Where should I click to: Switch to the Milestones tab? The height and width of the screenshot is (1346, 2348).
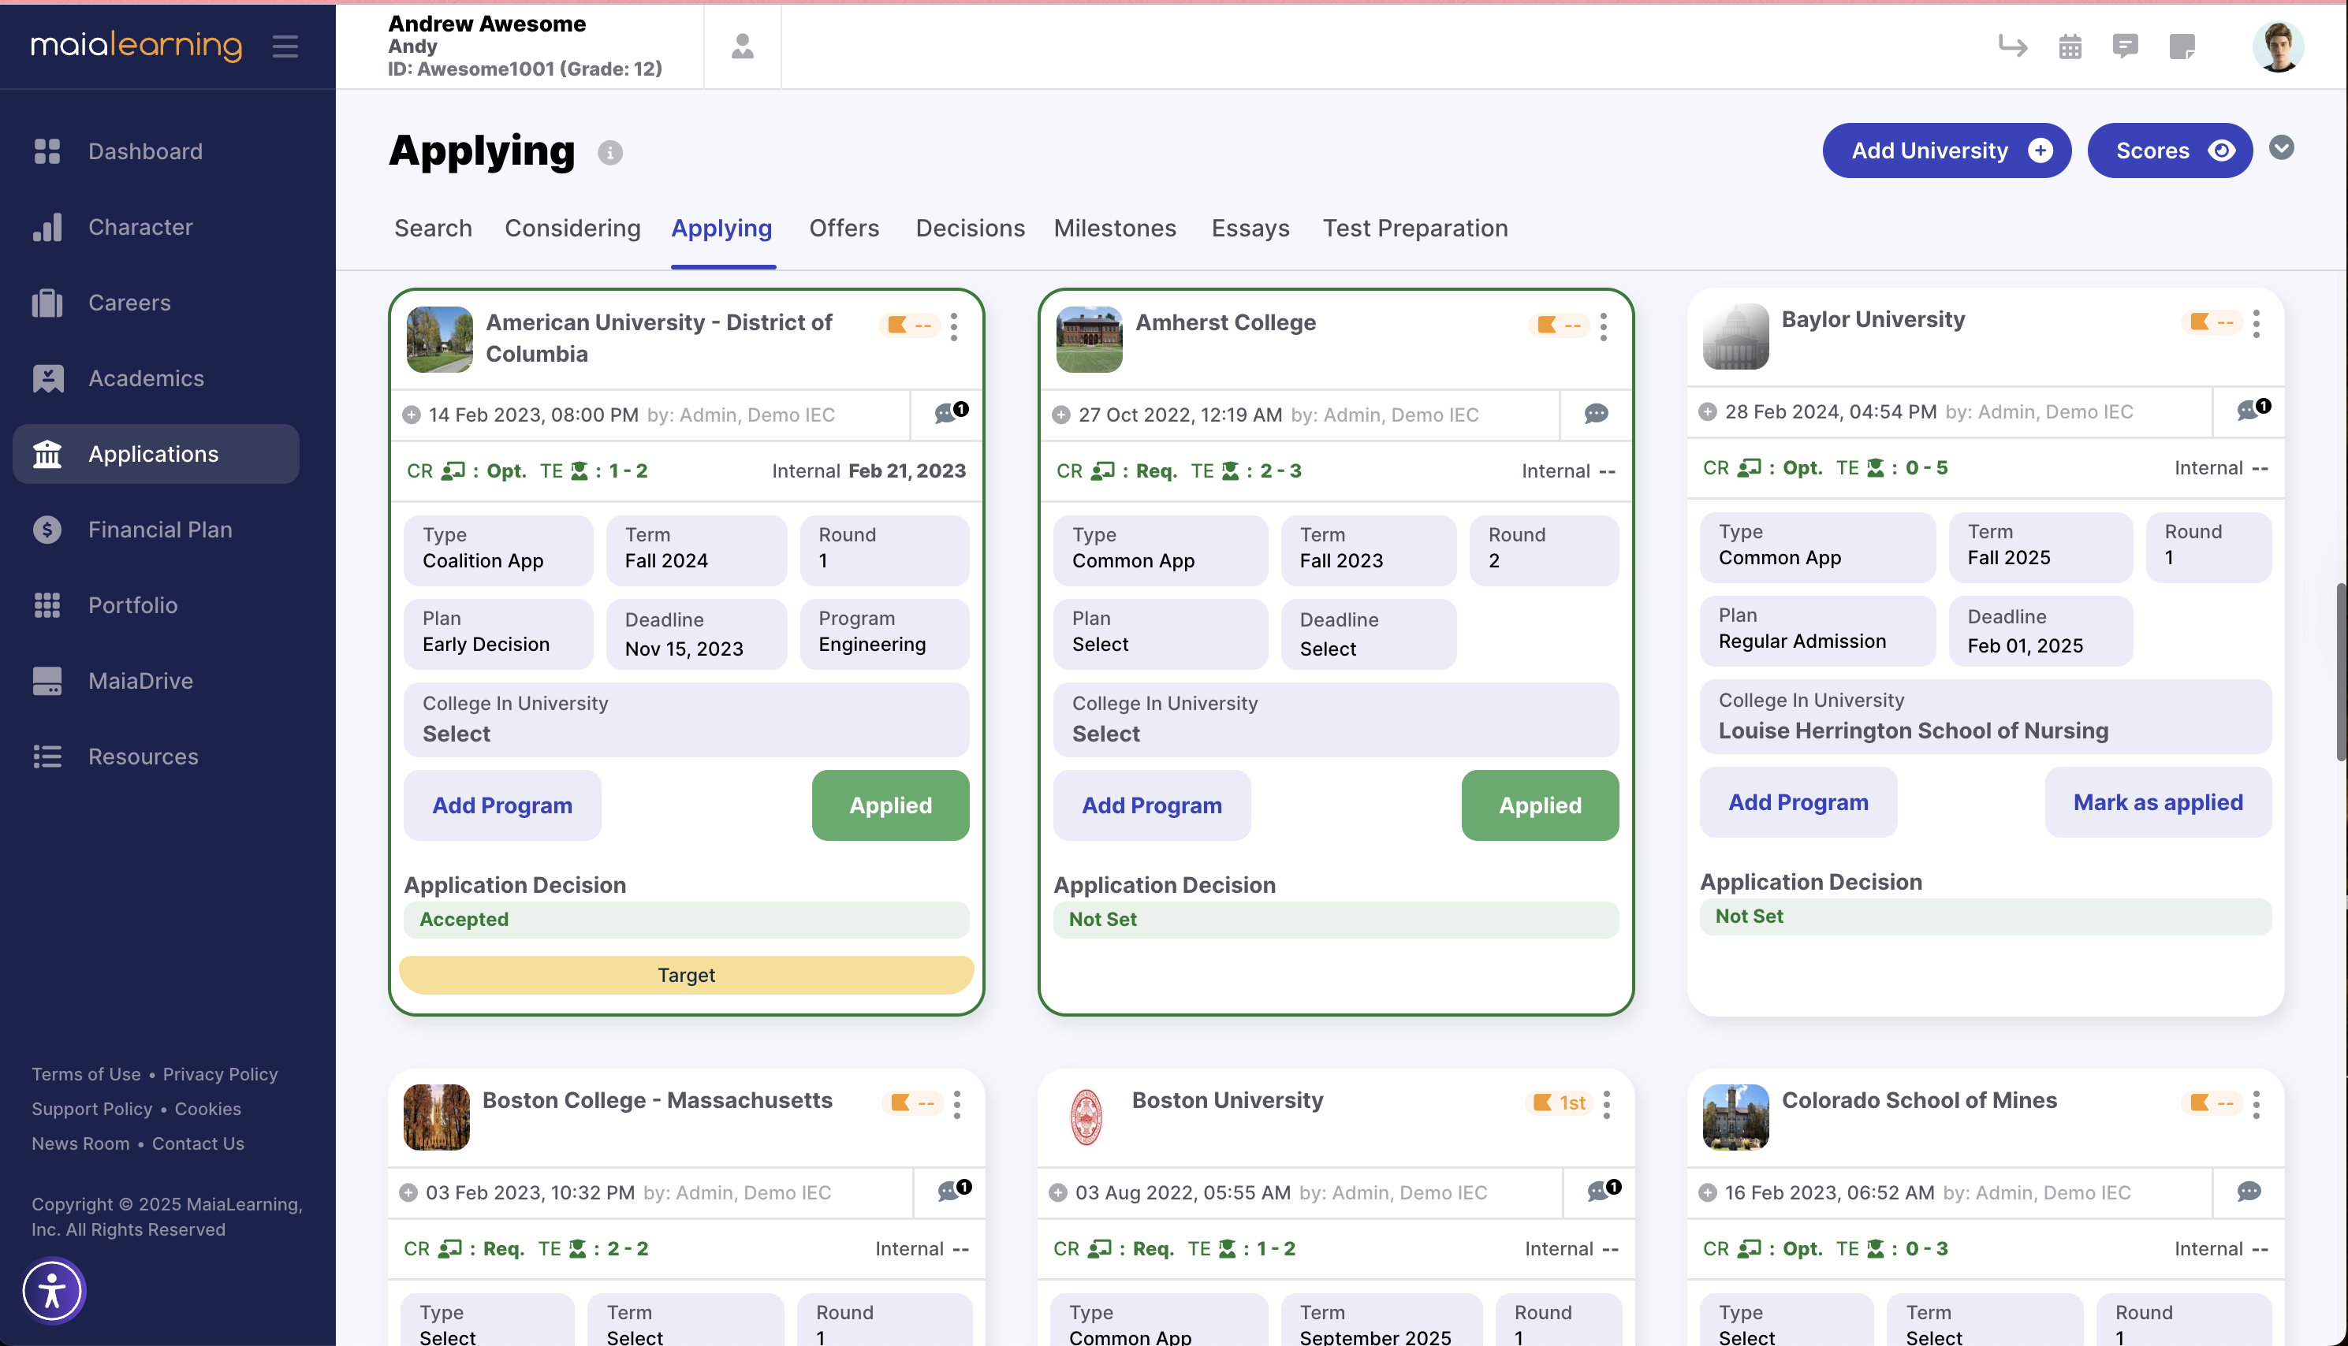pyautogui.click(x=1114, y=229)
